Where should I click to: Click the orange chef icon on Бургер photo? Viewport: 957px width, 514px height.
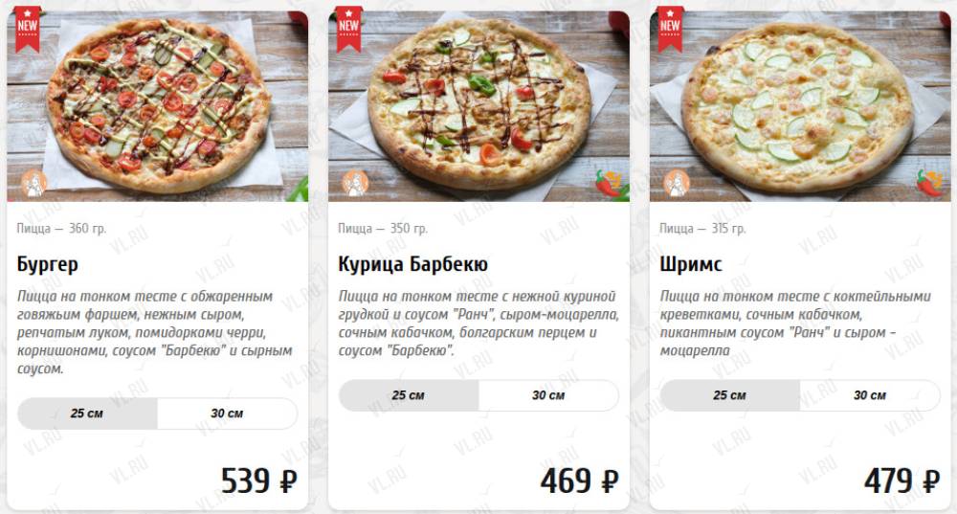click(33, 183)
